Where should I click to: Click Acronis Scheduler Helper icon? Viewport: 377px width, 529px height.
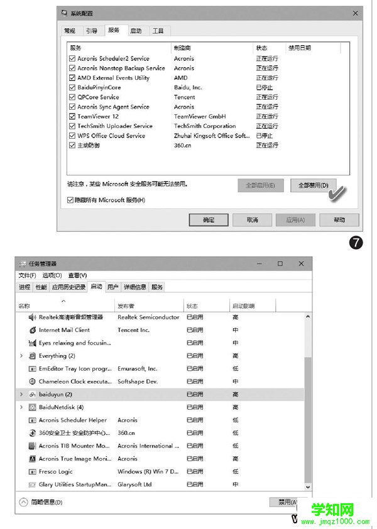33,420
